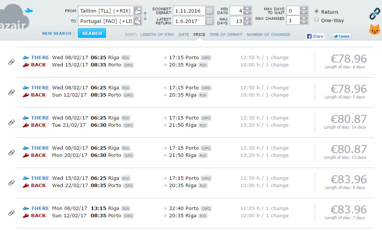Copy link for the first €78.96 flight result
Screen dimensions: 382x231
pos(11,62)
